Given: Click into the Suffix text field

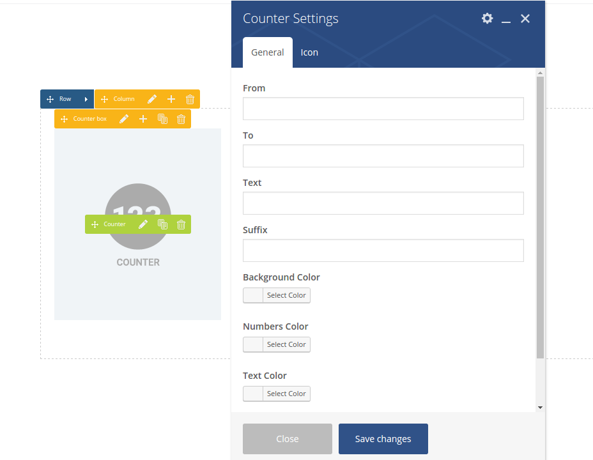Looking at the screenshot, I should coord(383,250).
